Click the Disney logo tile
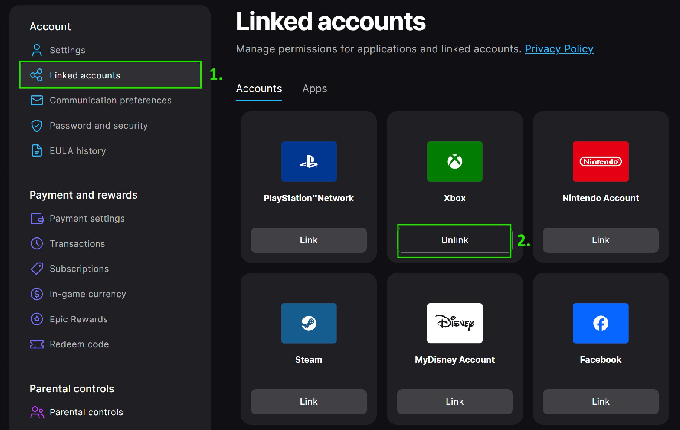The image size is (680, 430). pyautogui.click(x=454, y=323)
